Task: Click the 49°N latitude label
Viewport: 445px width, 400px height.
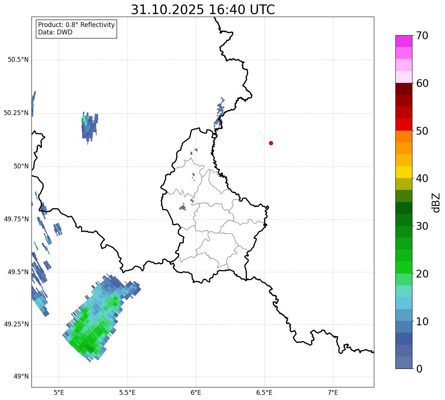Action: [21, 377]
